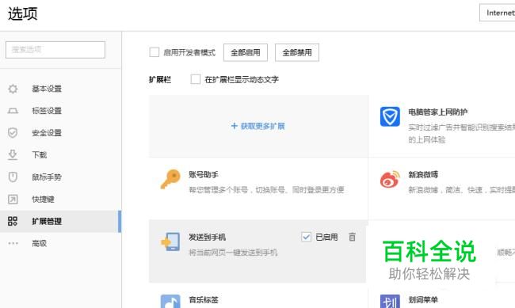Open the 基本设置 section

click(x=61, y=89)
